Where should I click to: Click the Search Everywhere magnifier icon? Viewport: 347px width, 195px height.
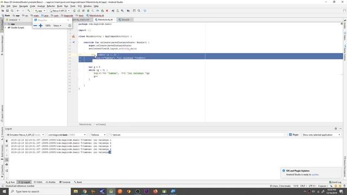(x=139, y=11)
